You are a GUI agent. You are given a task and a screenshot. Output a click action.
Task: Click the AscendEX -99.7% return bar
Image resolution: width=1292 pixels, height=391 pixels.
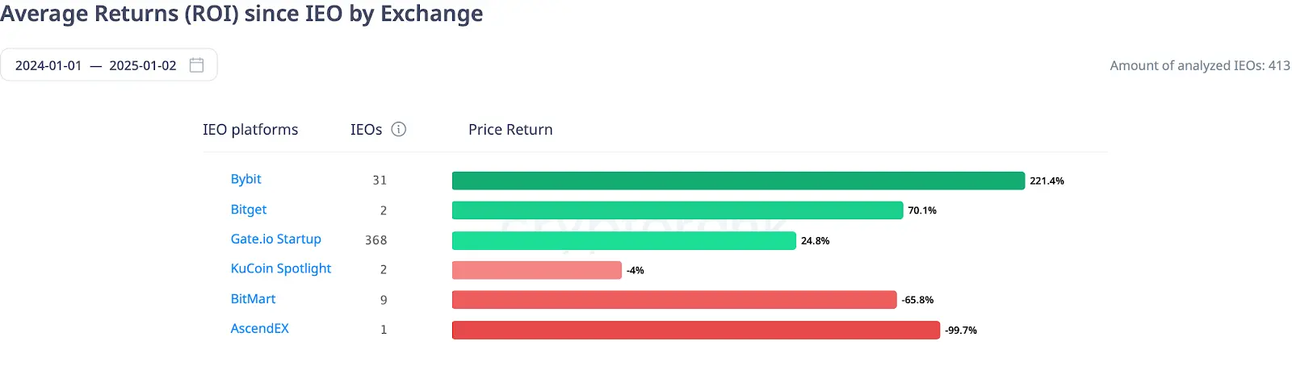pyautogui.click(x=695, y=330)
